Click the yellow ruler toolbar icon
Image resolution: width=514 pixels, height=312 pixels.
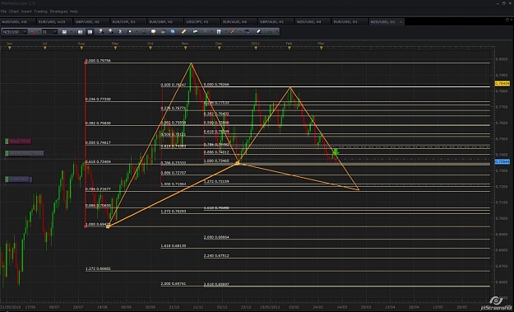pos(183,31)
